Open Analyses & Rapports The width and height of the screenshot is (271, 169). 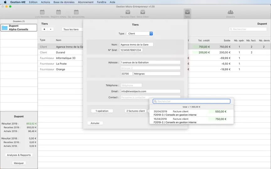(x=19, y=155)
